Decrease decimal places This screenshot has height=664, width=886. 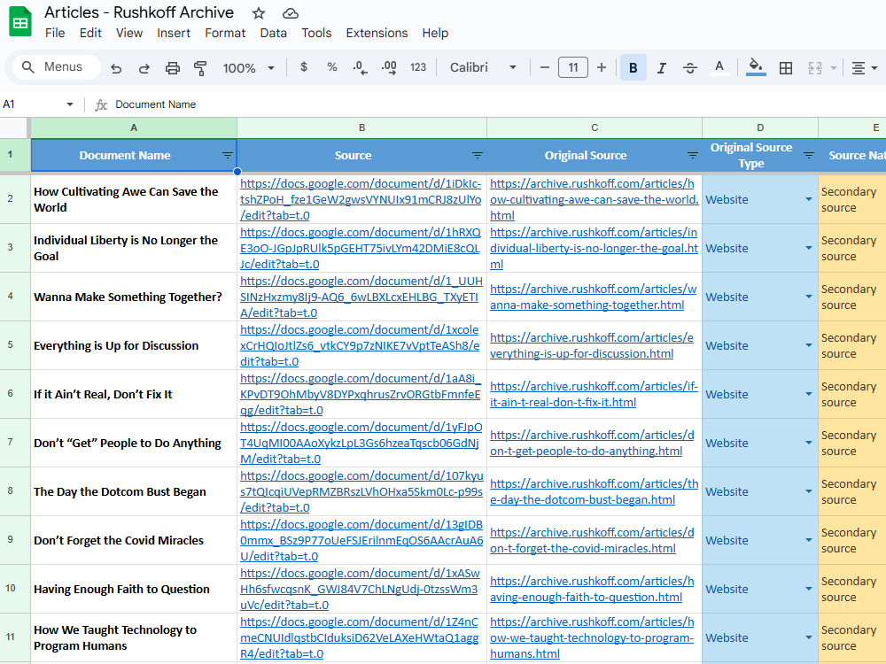(x=360, y=68)
